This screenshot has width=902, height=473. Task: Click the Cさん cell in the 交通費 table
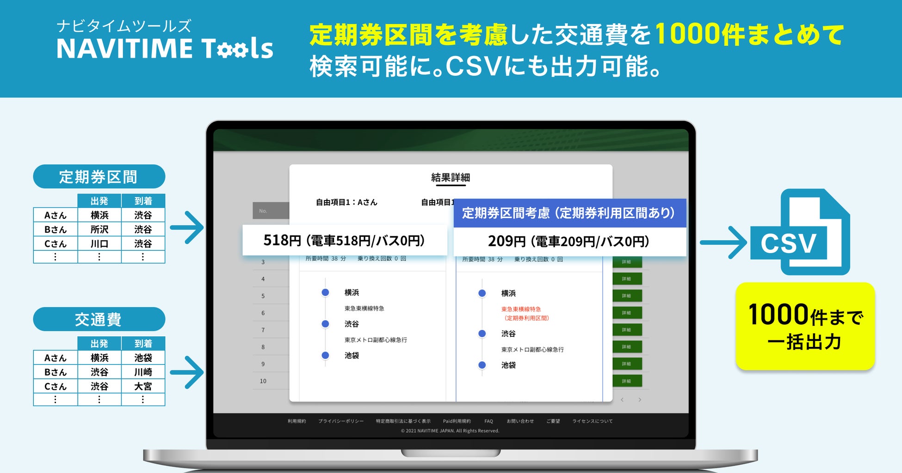click(56, 386)
